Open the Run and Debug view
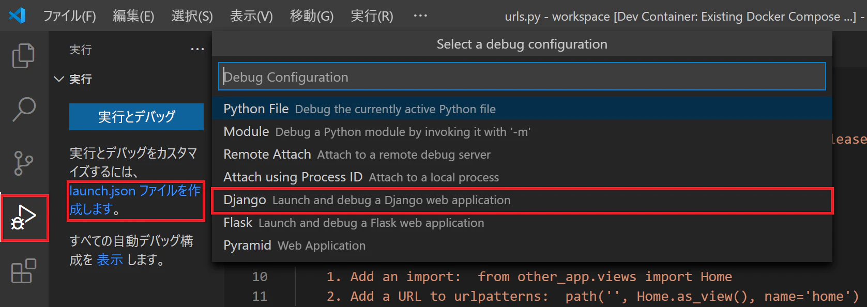Screen dimensions: 867x307 pyautogui.click(x=24, y=218)
